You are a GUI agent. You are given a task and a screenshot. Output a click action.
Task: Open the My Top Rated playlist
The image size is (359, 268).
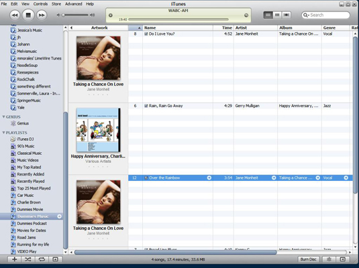29,167
